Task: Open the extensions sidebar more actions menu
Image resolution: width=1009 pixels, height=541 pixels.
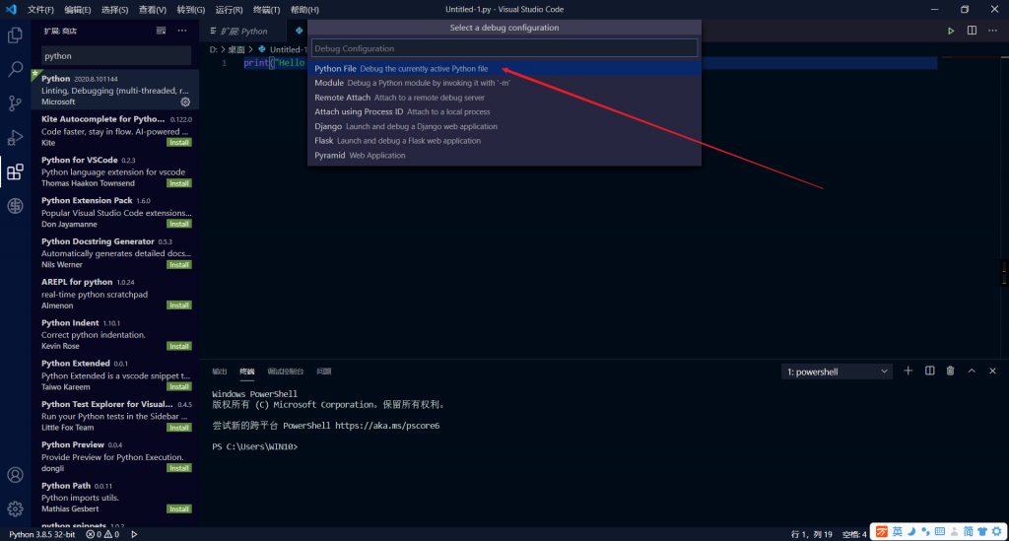Action: tap(182, 31)
